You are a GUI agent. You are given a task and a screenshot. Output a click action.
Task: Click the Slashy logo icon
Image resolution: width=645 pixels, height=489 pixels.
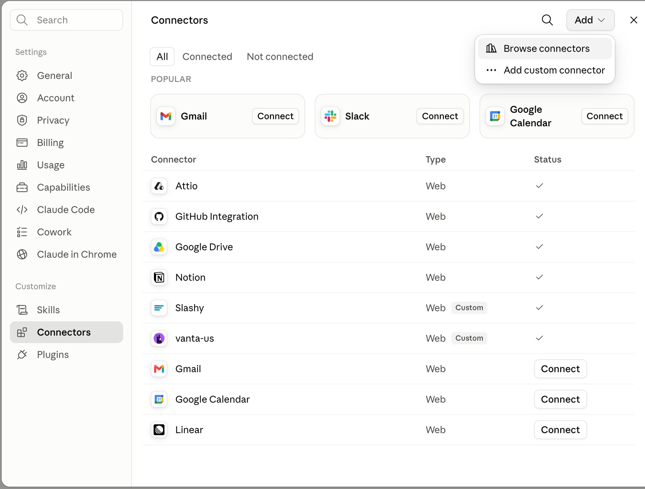coord(159,308)
